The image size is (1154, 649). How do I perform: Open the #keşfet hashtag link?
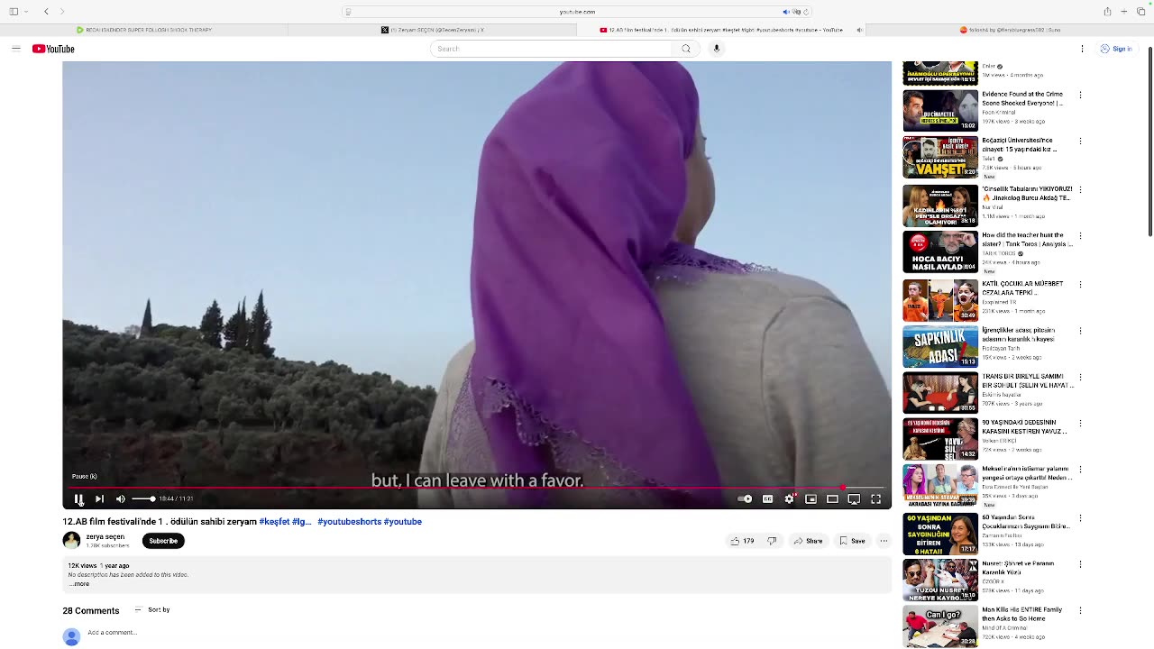[x=274, y=522]
